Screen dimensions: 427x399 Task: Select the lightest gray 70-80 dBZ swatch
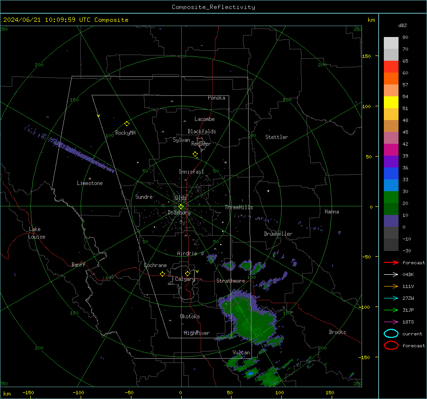[391, 43]
